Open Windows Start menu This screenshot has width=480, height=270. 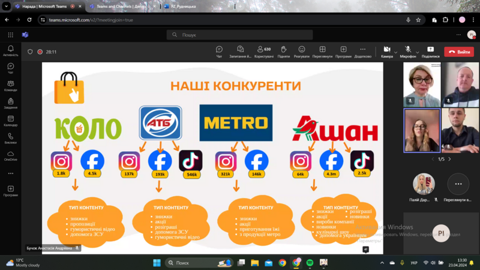(157, 263)
